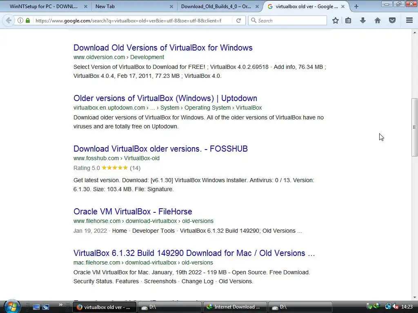Close the Download_Old_Builds_4_0 tab
The height and width of the screenshot is (313, 418).
coord(257,7)
